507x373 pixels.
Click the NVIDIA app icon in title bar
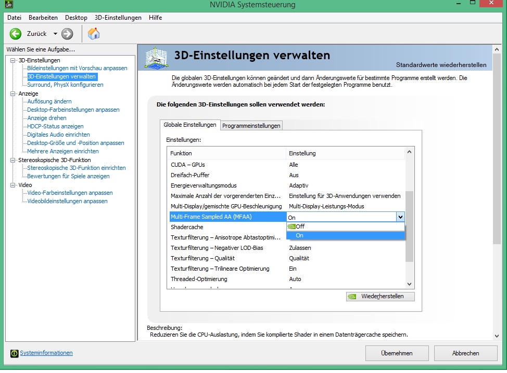point(9,4)
